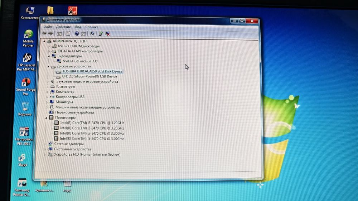Expand IDE ATA/ATAPI контроллеры
Image resolution: width=358 pixels, height=201 pixels.
(x=49, y=51)
